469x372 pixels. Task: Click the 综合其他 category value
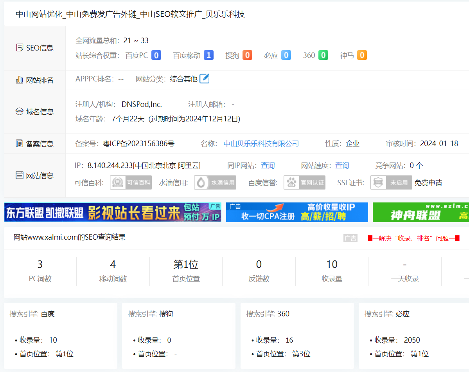183,79
